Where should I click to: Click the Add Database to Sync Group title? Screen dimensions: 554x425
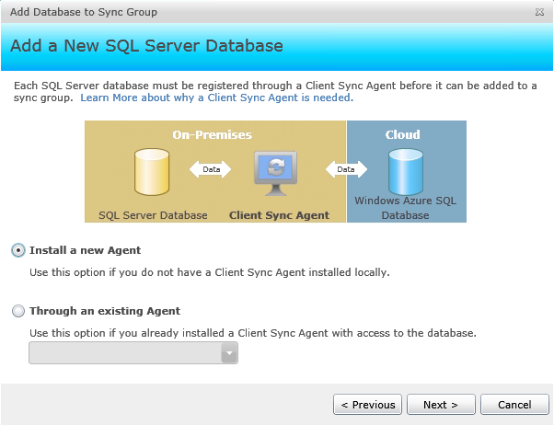(x=84, y=12)
